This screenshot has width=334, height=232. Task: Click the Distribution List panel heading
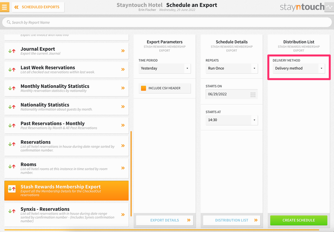click(x=299, y=42)
